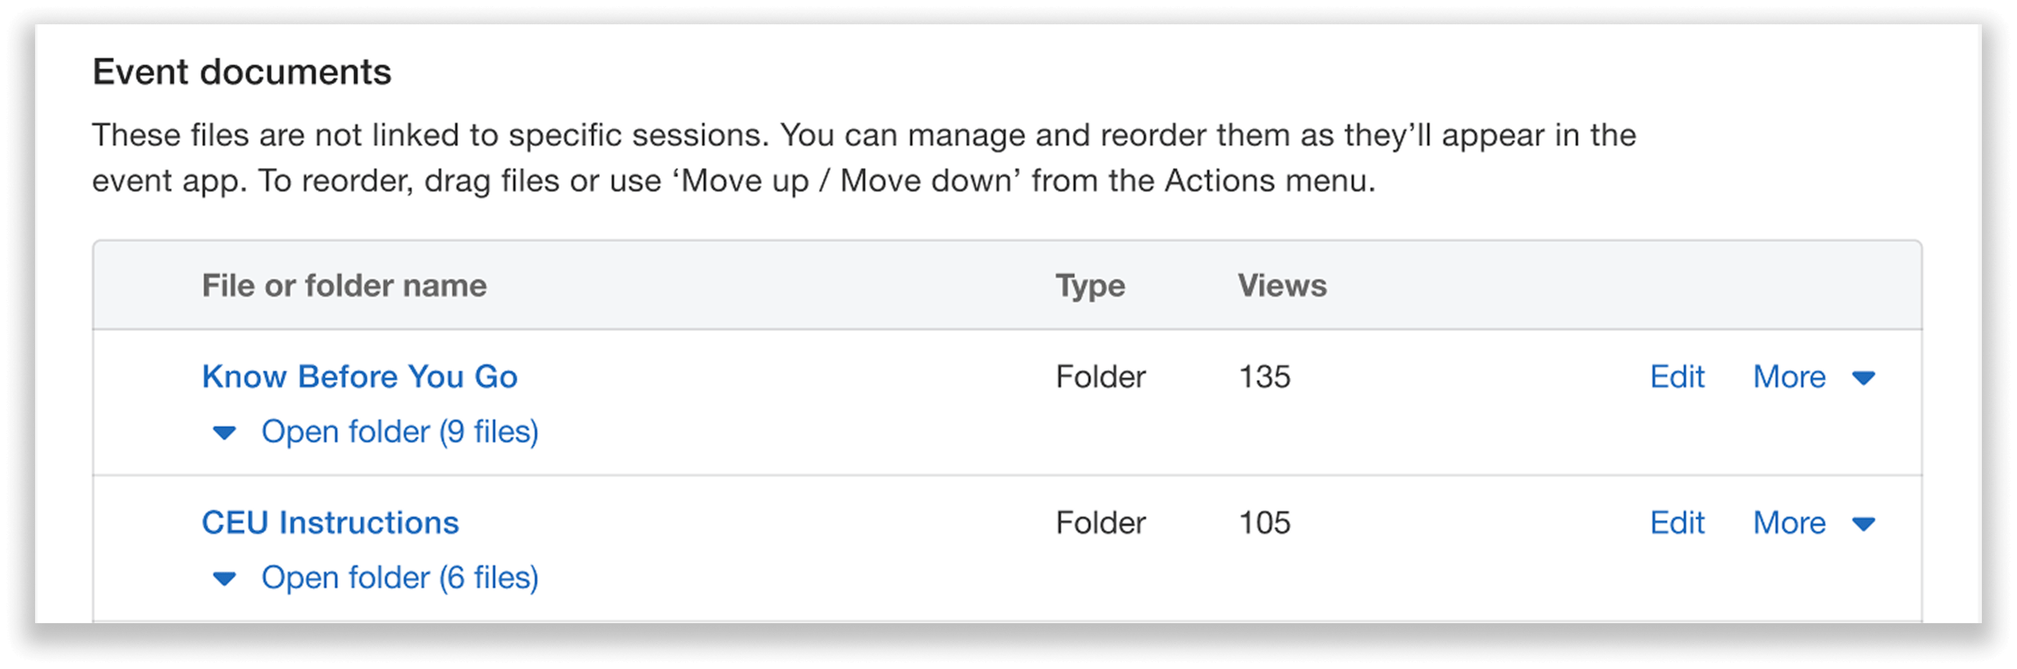2017x669 pixels.
Task: Edit the Know Before You Go folder
Action: pyautogui.click(x=1678, y=376)
